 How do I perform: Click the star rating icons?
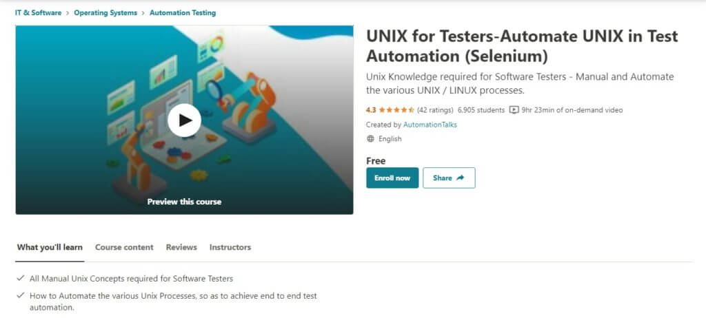pos(396,109)
